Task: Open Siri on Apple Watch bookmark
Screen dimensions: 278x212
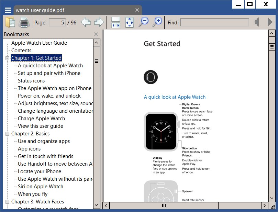Action: [x=41, y=187]
